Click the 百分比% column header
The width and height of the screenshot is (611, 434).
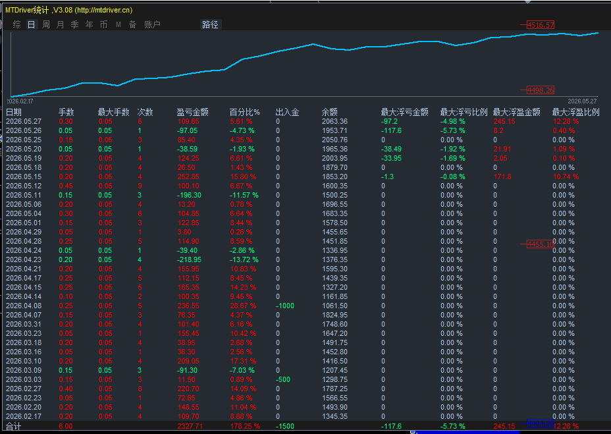click(x=245, y=113)
